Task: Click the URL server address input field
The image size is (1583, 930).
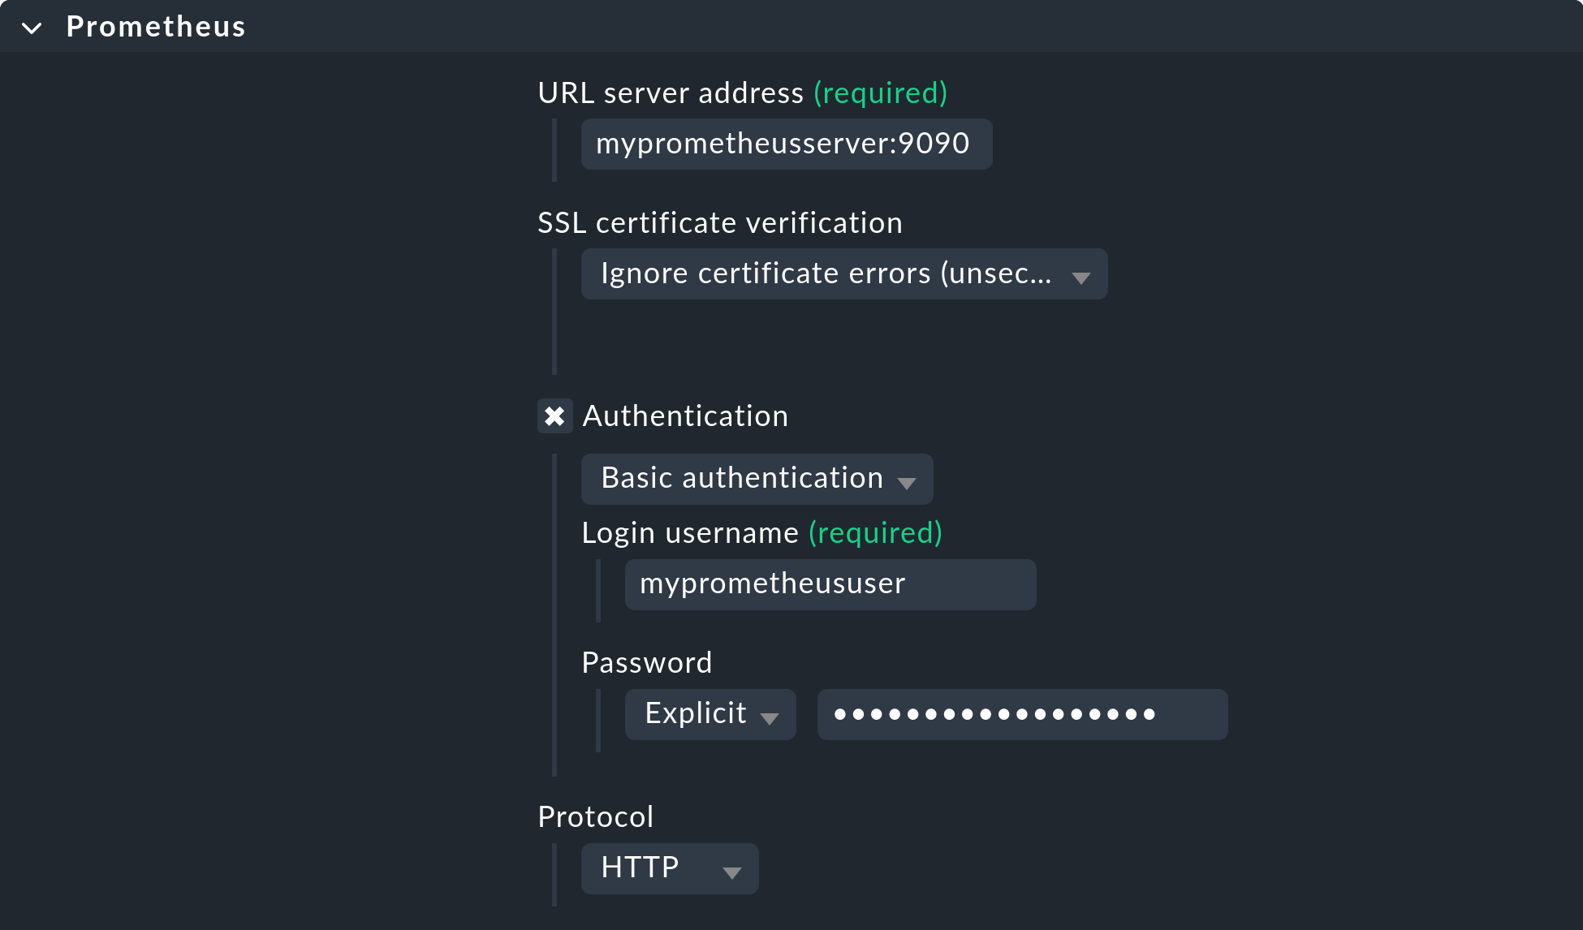Action: pyautogui.click(x=786, y=144)
